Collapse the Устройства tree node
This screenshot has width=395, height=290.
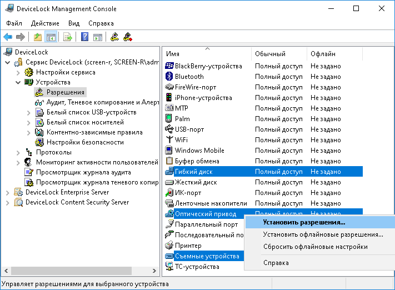(18, 82)
